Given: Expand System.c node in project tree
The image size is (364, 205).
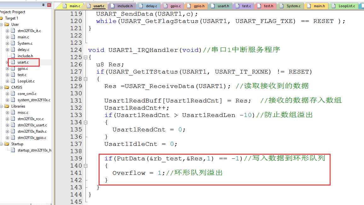Looking at the screenshot, I should [x=8, y=43].
